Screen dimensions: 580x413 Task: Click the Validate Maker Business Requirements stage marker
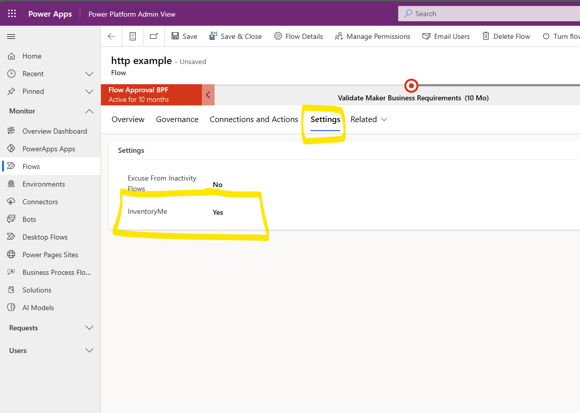(x=411, y=86)
